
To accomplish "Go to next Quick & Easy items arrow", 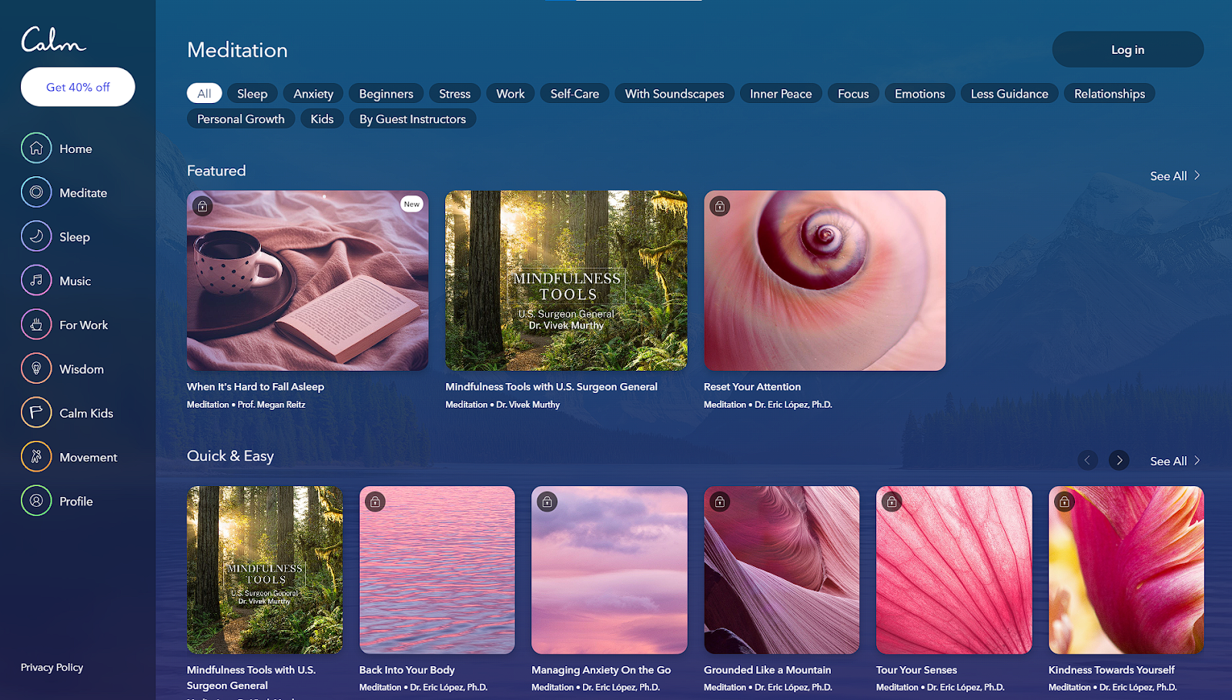I will tap(1119, 460).
